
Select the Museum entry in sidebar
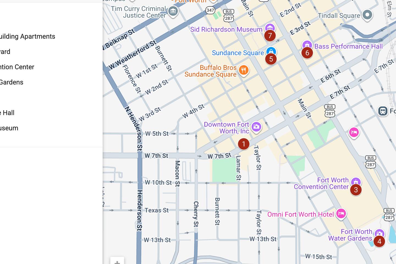[9, 128]
